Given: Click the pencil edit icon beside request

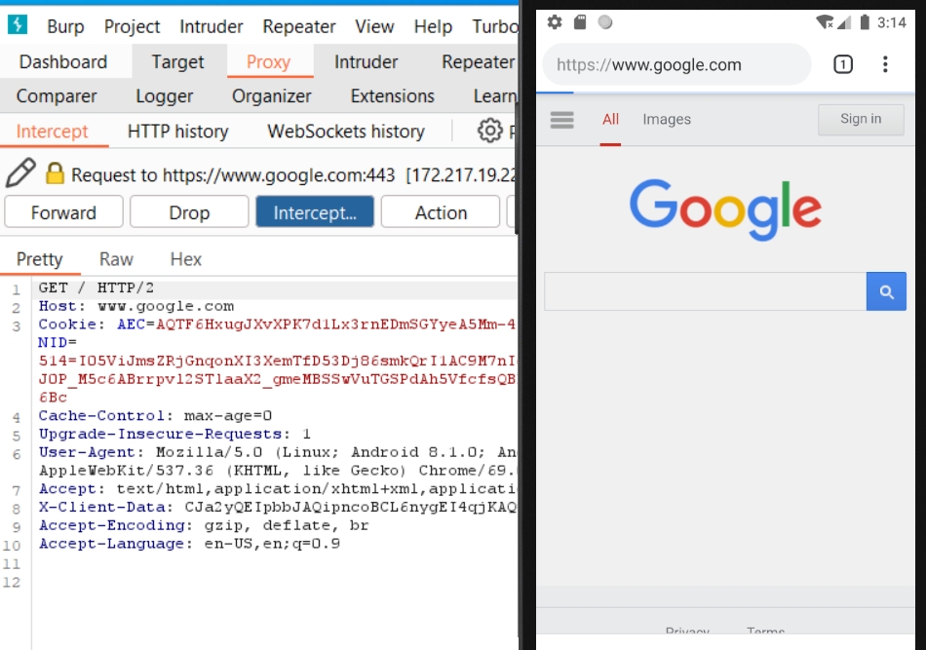Looking at the screenshot, I should pyautogui.click(x=20, y=173).
